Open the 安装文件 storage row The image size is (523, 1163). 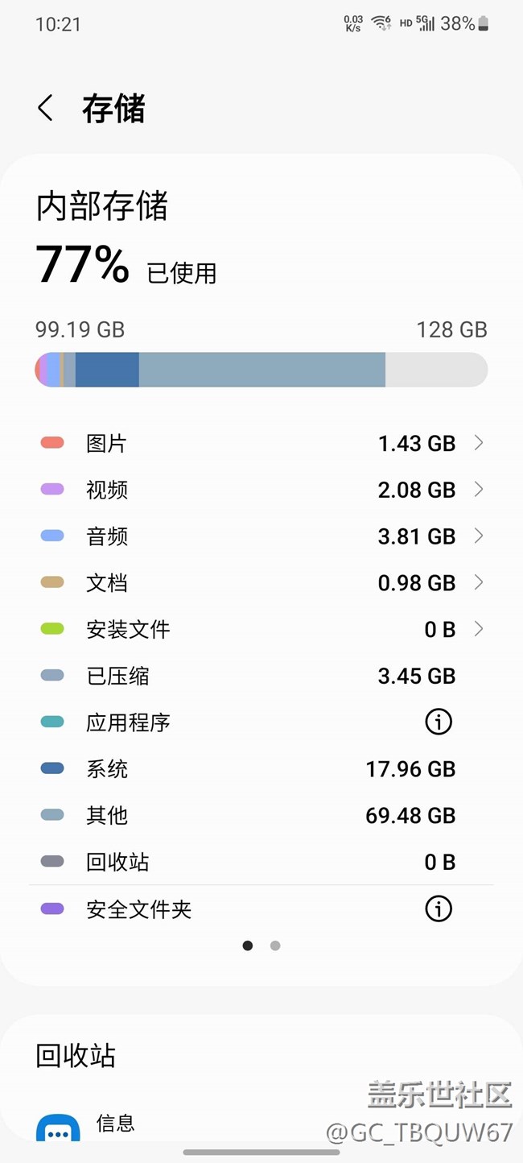(x=261, y=629)
